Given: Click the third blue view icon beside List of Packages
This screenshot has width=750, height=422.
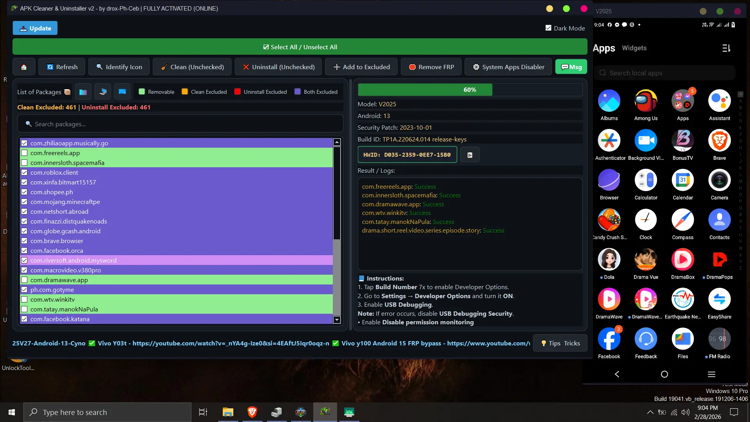Looking at the screenshot, I should pyautogui.click(x=122, y=92).
